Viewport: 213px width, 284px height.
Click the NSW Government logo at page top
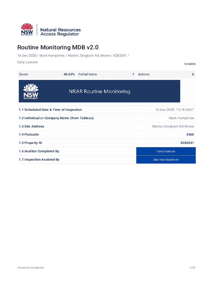(27, 30)
